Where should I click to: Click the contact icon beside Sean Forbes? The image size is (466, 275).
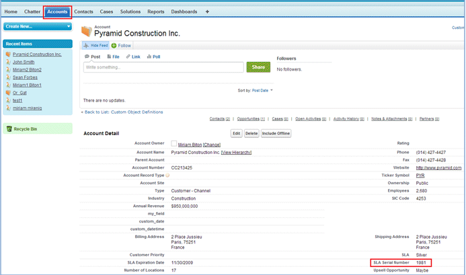click(8, 77)
